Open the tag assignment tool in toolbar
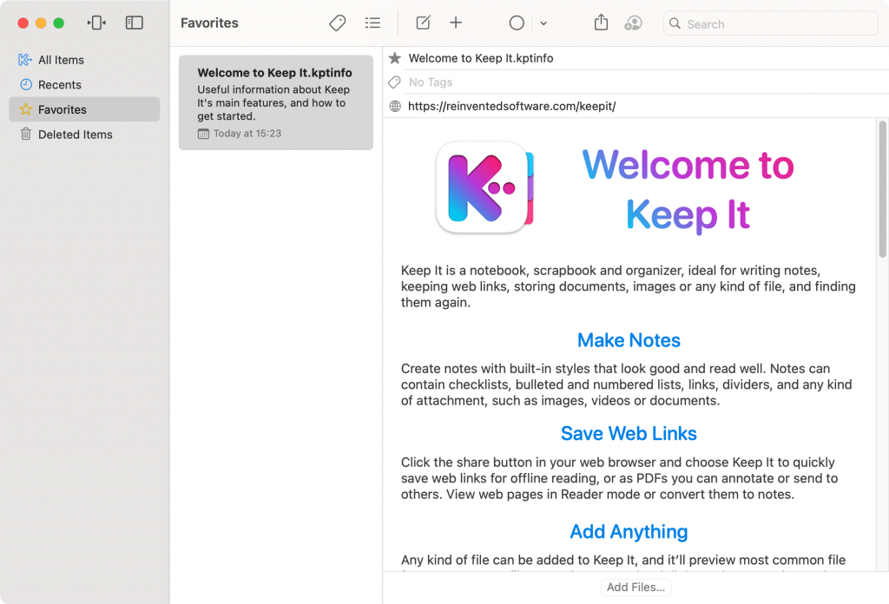The height and width of the screenshot is (604, 889). click(x=337, y=23)
